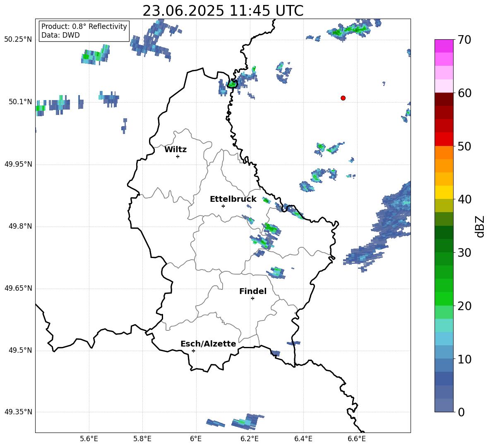Click the longitude label '6.6°E'

click(357, 439)
